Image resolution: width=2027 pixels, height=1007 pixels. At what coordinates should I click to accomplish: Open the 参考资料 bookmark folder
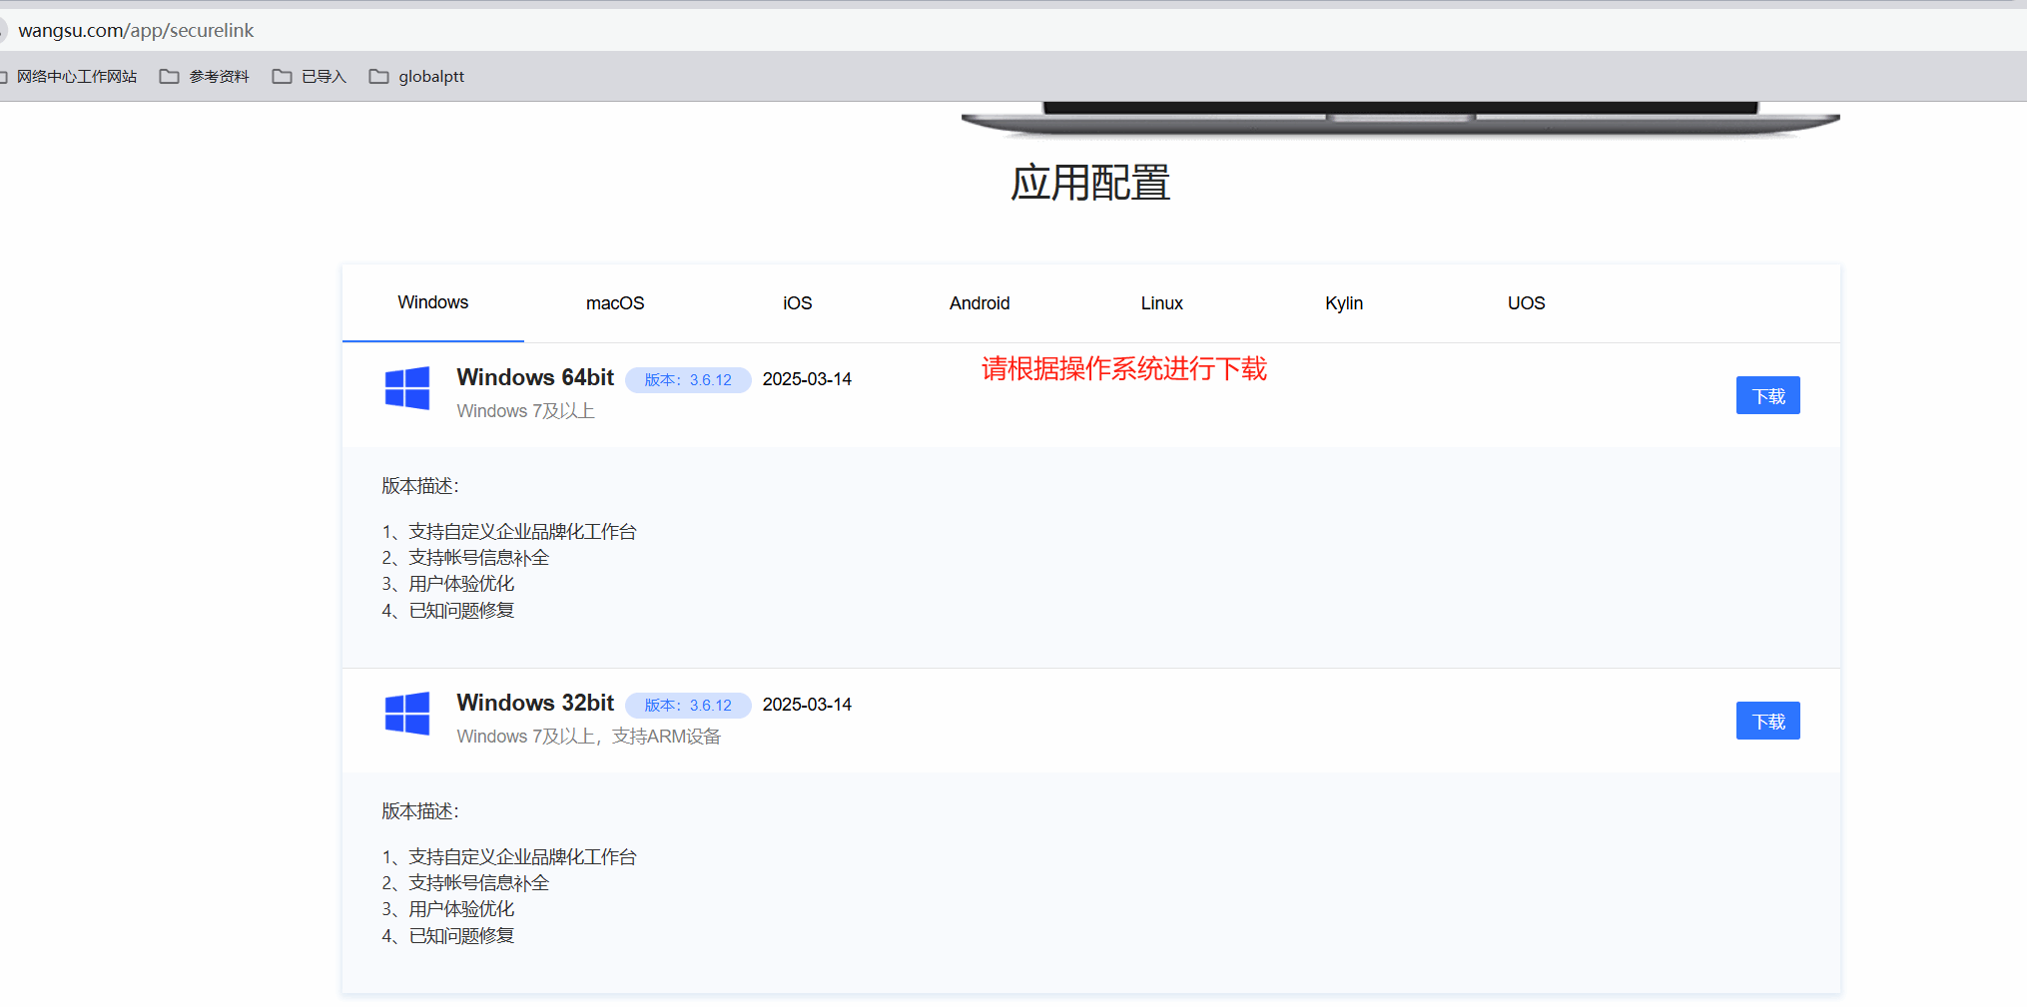pos(205,77)
